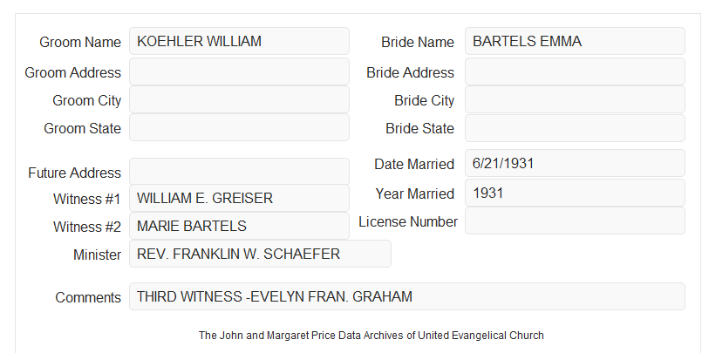Click the Bride Address text box
702x353 pixels.
(x=575, y=71)
